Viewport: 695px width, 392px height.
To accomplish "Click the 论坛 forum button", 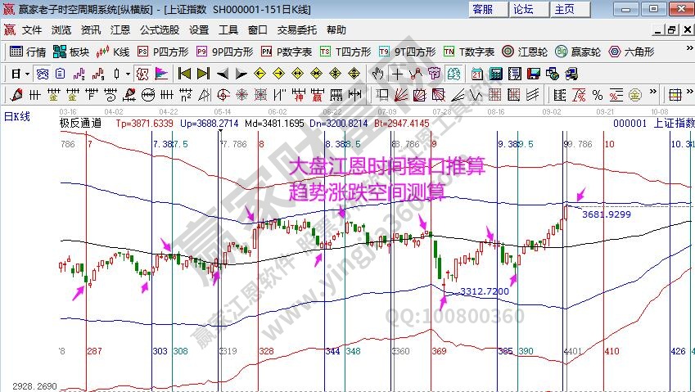I will (524, 10).
